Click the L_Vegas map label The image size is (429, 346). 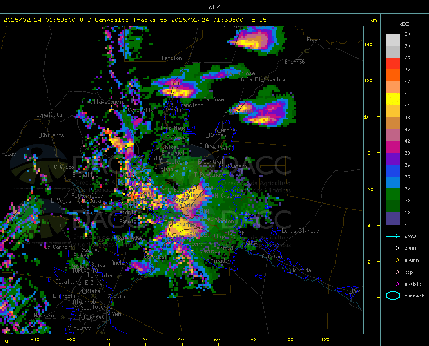[61, 201]
